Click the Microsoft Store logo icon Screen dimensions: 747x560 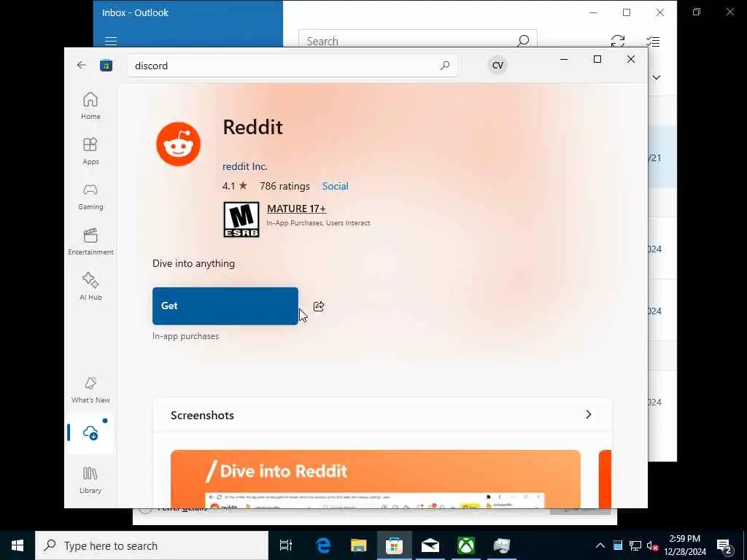[x=106, y=65]
